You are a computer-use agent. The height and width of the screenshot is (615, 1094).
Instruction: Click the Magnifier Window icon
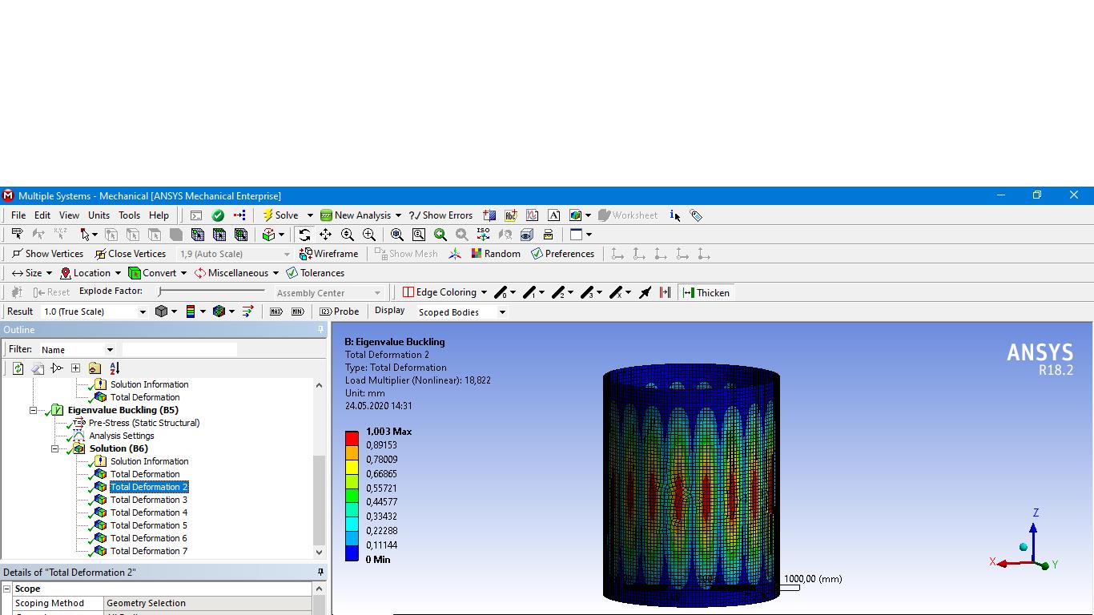[419, 235]
